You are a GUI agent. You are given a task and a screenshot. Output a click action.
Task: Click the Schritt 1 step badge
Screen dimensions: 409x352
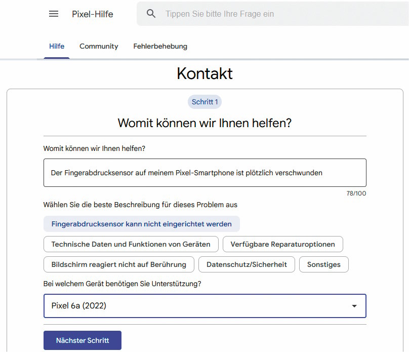click(204, 102)
